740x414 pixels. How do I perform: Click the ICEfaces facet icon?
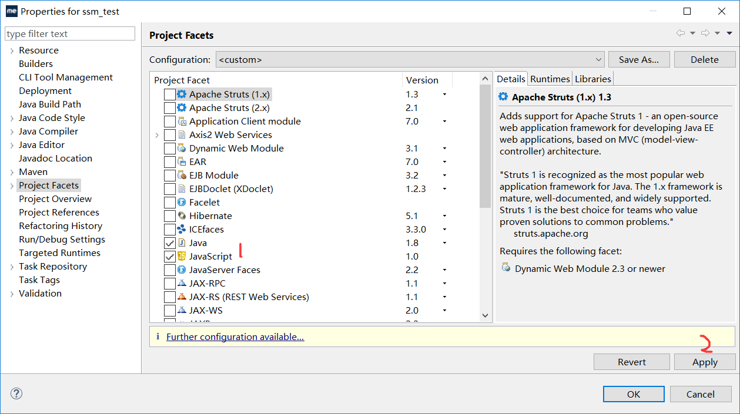pyautogui.click(x=182, y=229)
